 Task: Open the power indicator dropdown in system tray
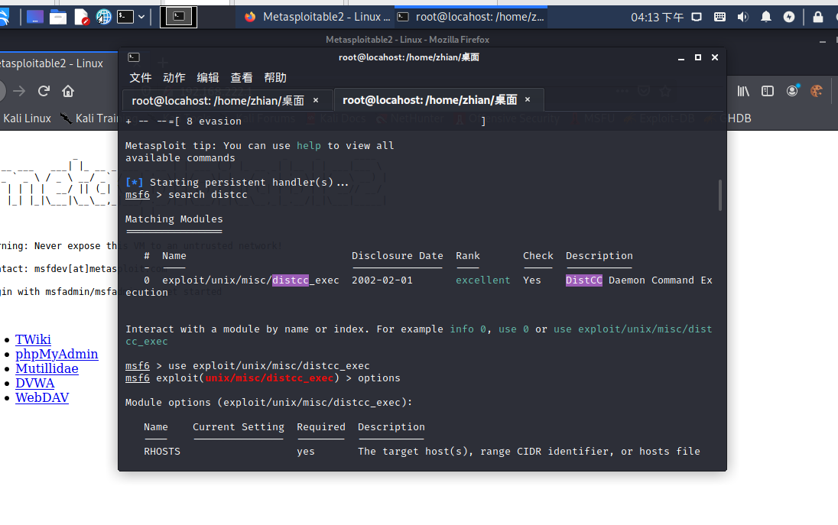pyautogui.click(x=789, y=17)
